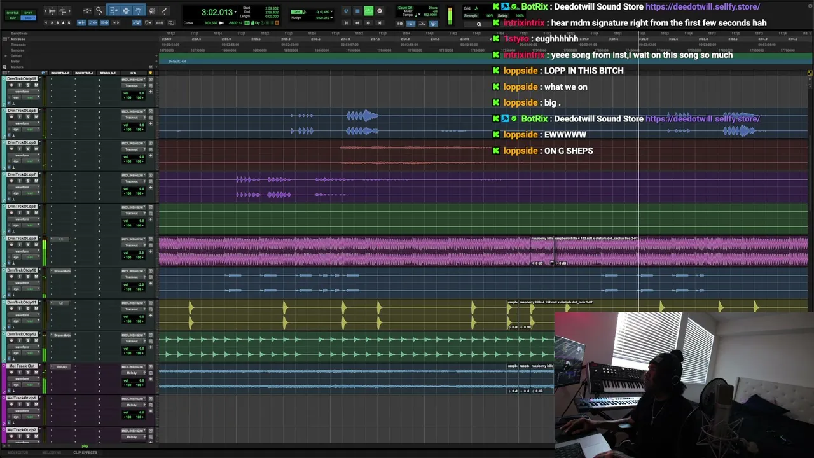Click the Markers ruler label

pyautogui.click(x=17, y=67)
